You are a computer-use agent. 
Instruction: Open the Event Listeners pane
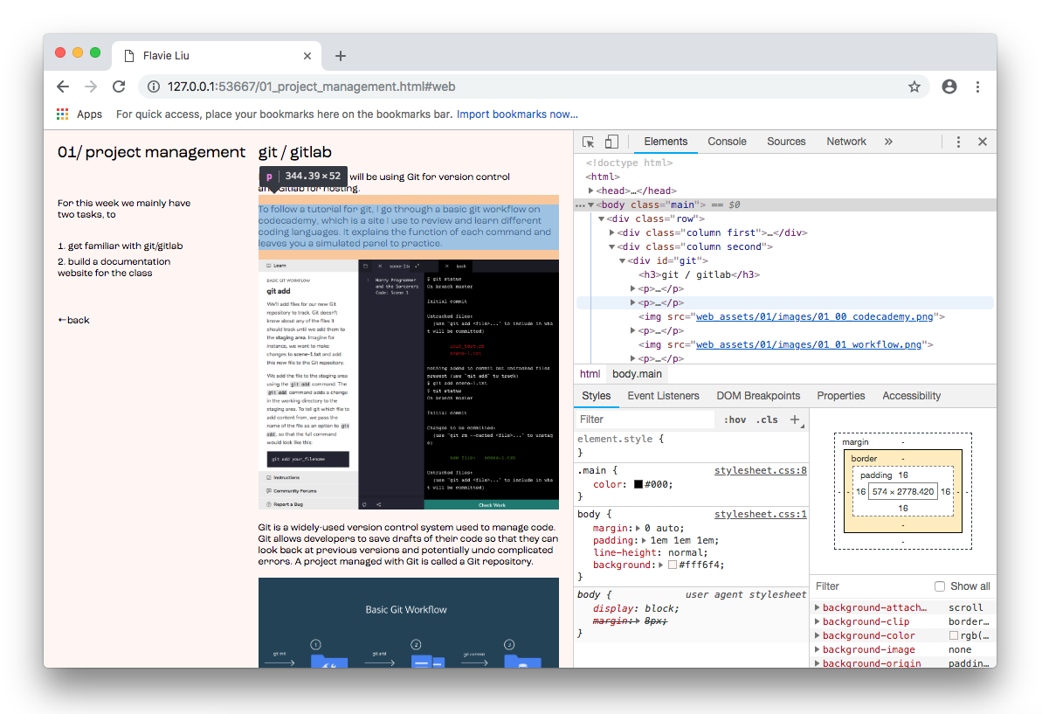click(663, 396)
